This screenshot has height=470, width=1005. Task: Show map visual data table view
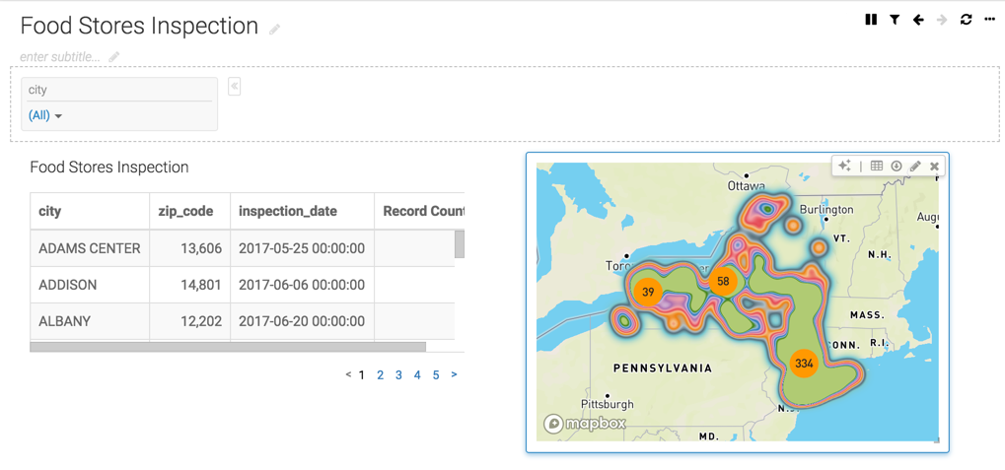pyautogui.click(x=877, y=167)
